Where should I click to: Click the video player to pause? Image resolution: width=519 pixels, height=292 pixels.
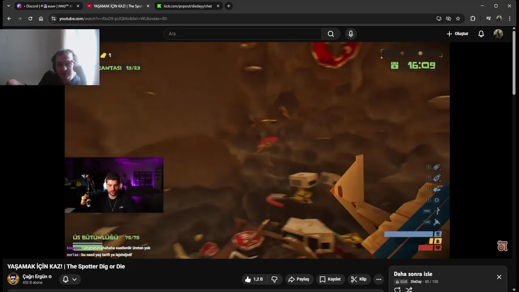pyautogui.click(x=257, y=150)
